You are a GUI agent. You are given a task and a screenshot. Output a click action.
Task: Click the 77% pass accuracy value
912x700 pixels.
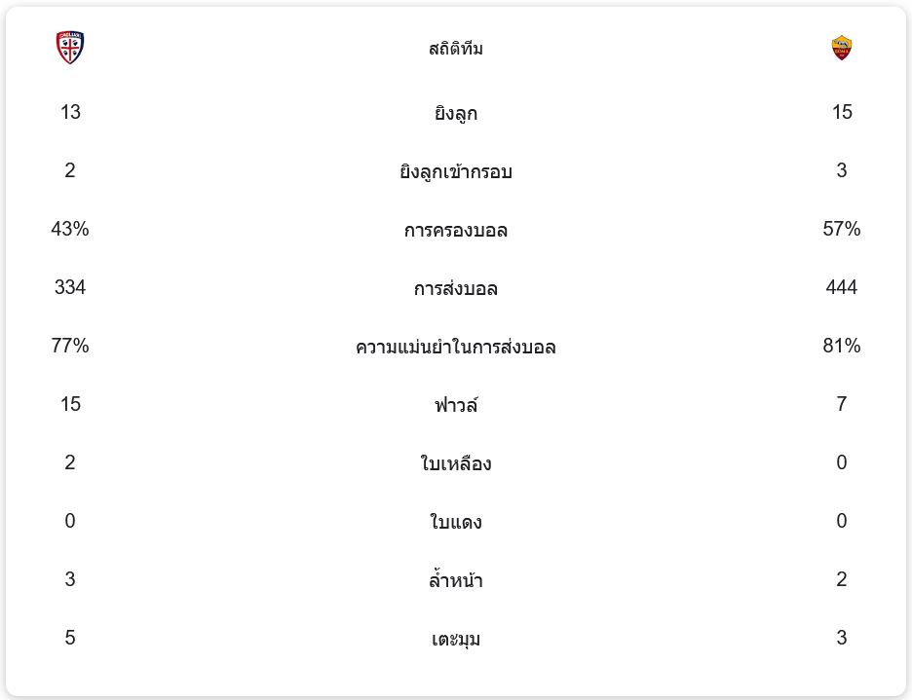[70, 347]
